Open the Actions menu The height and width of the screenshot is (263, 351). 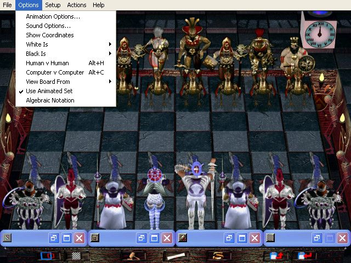click(76, 5)
